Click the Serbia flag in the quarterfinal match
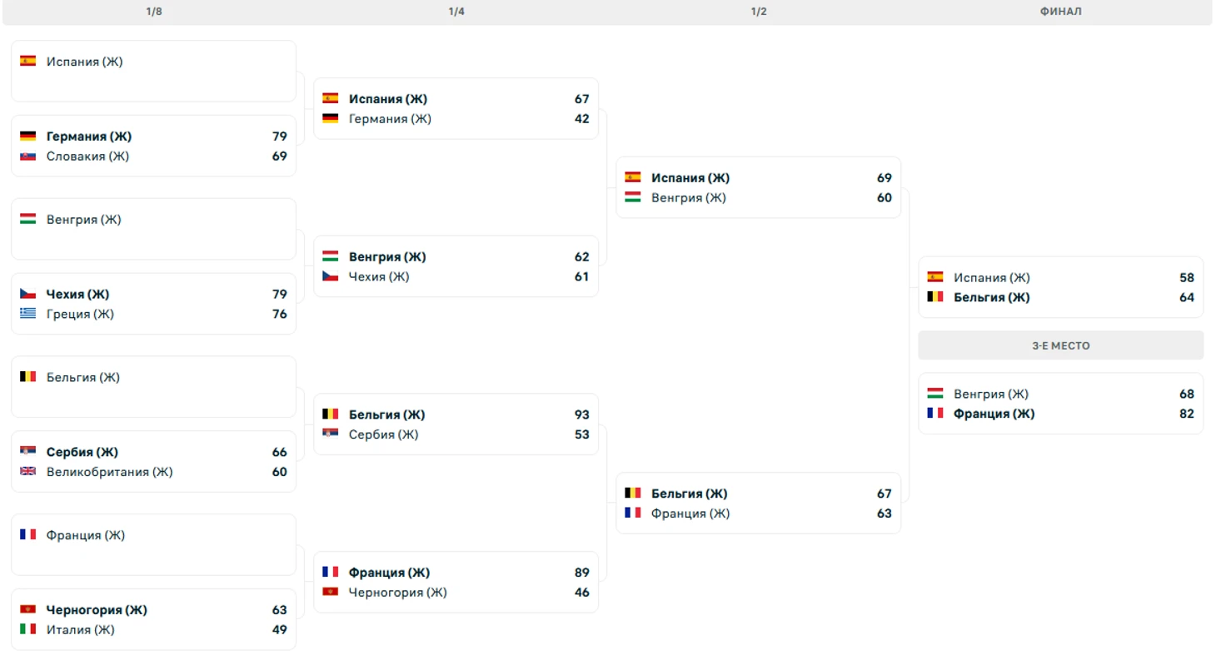This screenshot has width=1216, height=655. pos(331,434)
